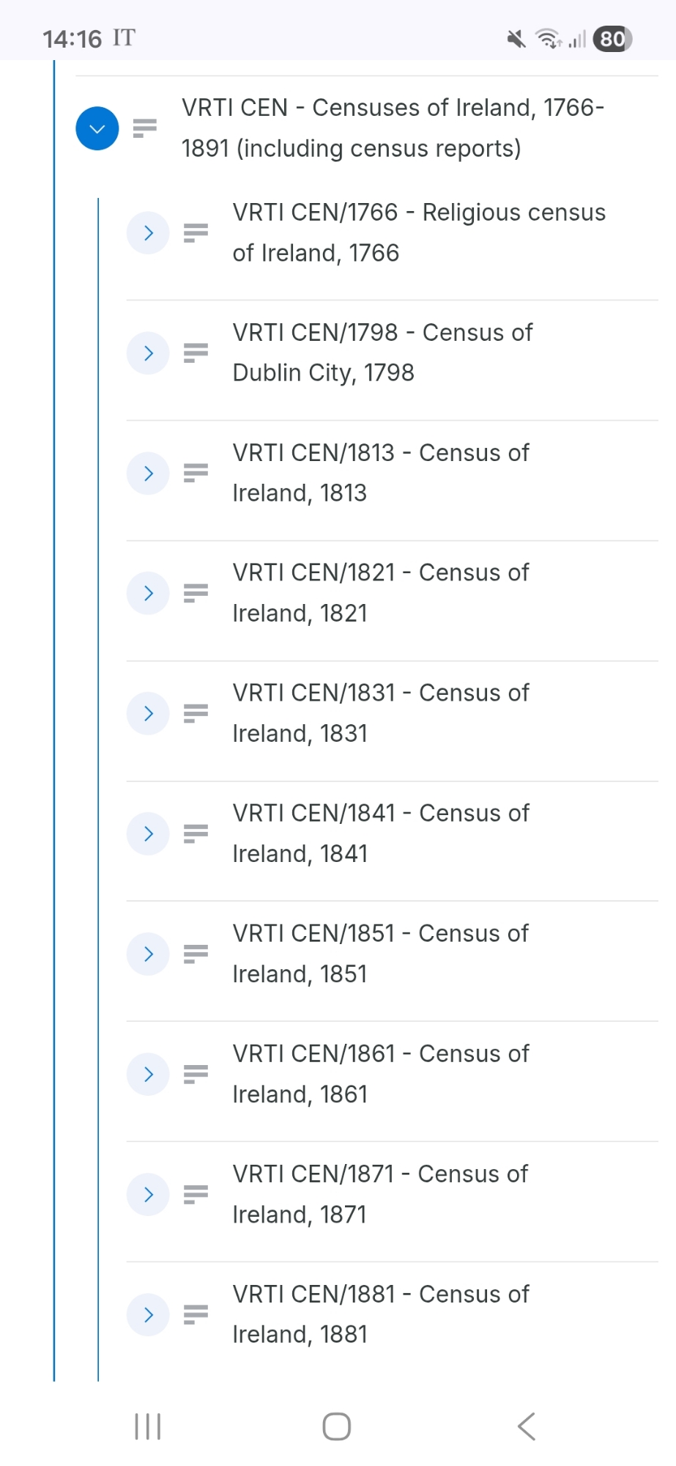Expand the 1821 Census of Ireland chevron
Image resolution: width=676 pixels, height=1466 pixels.
click(x=148, y=593)
